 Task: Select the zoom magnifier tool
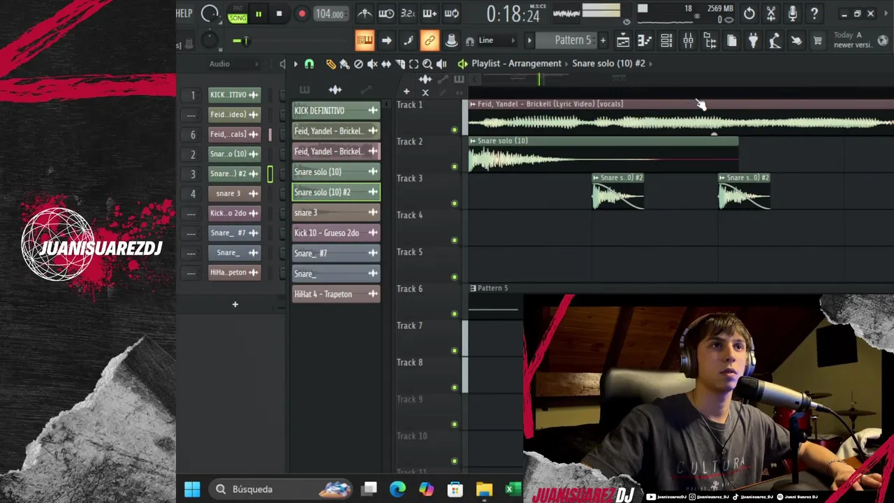click(x=427, y=64)
